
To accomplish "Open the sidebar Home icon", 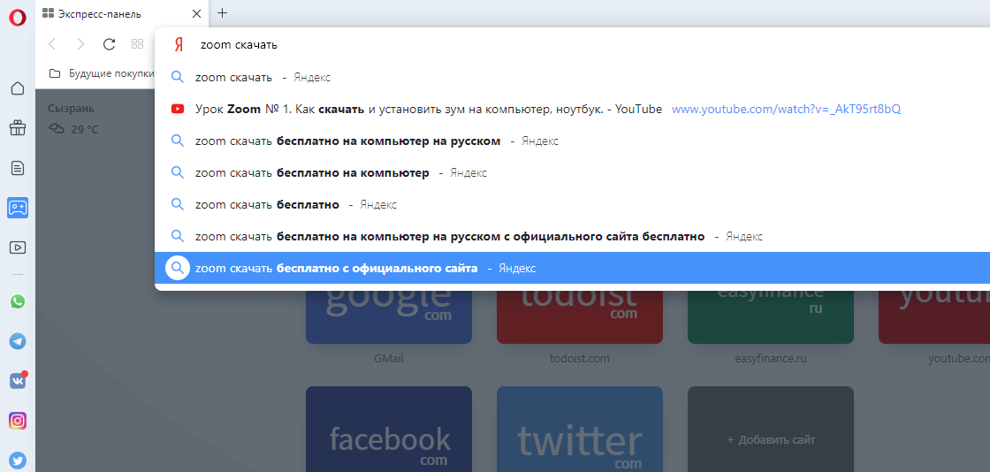I will [x=18, y=88].
